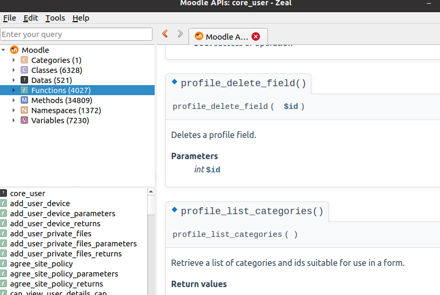Click the Datas question-mark icon
The height and width of the screenshot is (295, 440).
click(x=24, y=80)
